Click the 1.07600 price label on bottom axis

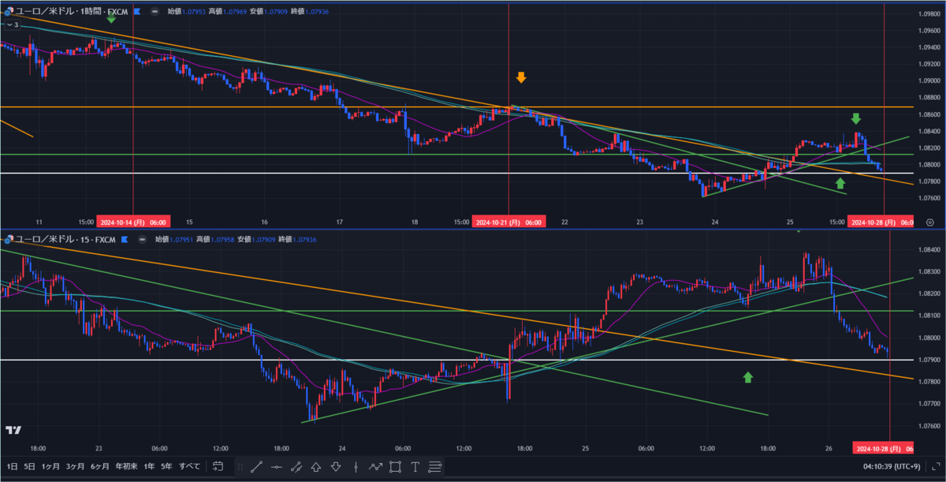tap(929, 426)
